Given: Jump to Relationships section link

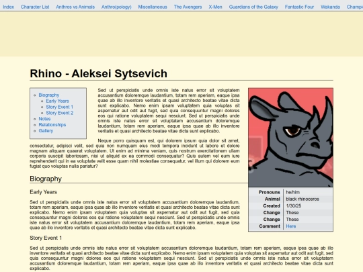Looking at the screenshot, I should point(52,125).
